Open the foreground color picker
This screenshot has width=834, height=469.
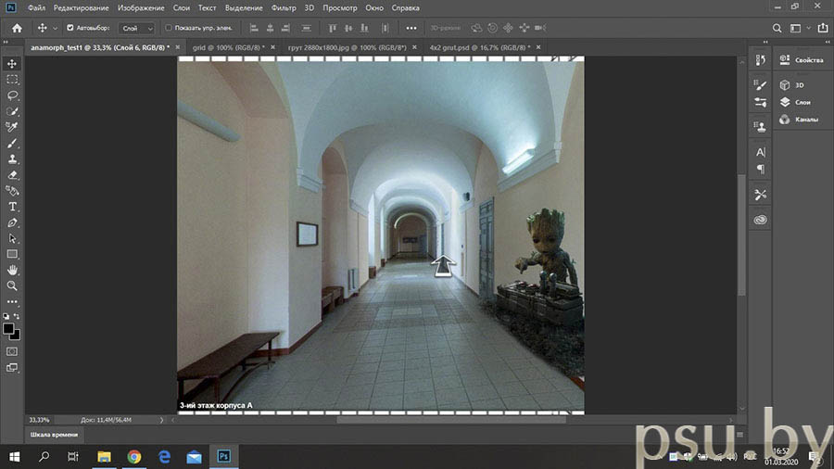coord(8,329)
